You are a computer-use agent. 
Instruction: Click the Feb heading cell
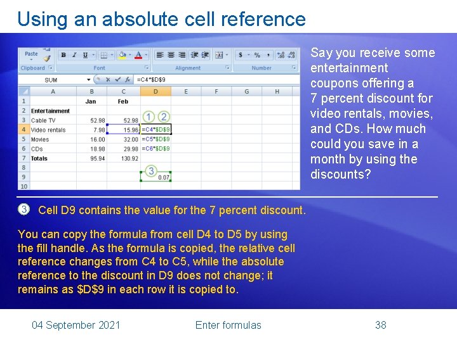click(x=124, y=101)
